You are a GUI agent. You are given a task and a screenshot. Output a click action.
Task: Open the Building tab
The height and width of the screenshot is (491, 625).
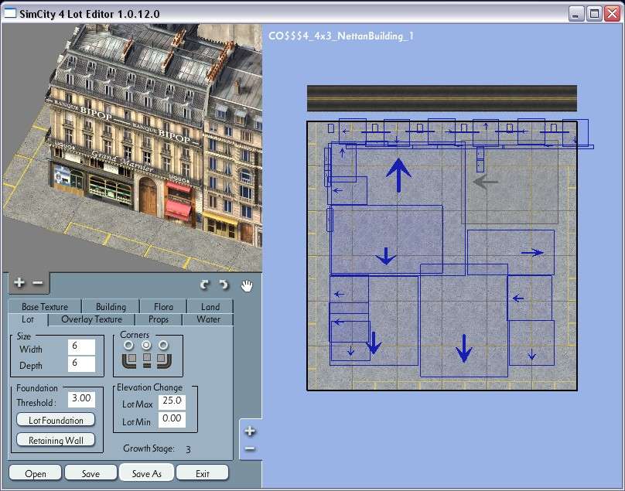click(111, 306)
